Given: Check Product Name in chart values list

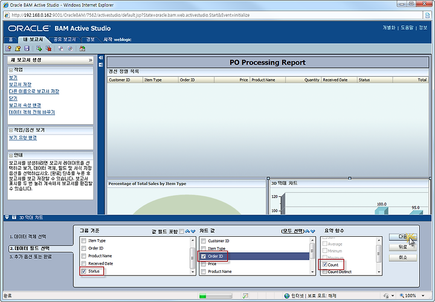Looking at the screenshot, I should (x=204, y=271).
